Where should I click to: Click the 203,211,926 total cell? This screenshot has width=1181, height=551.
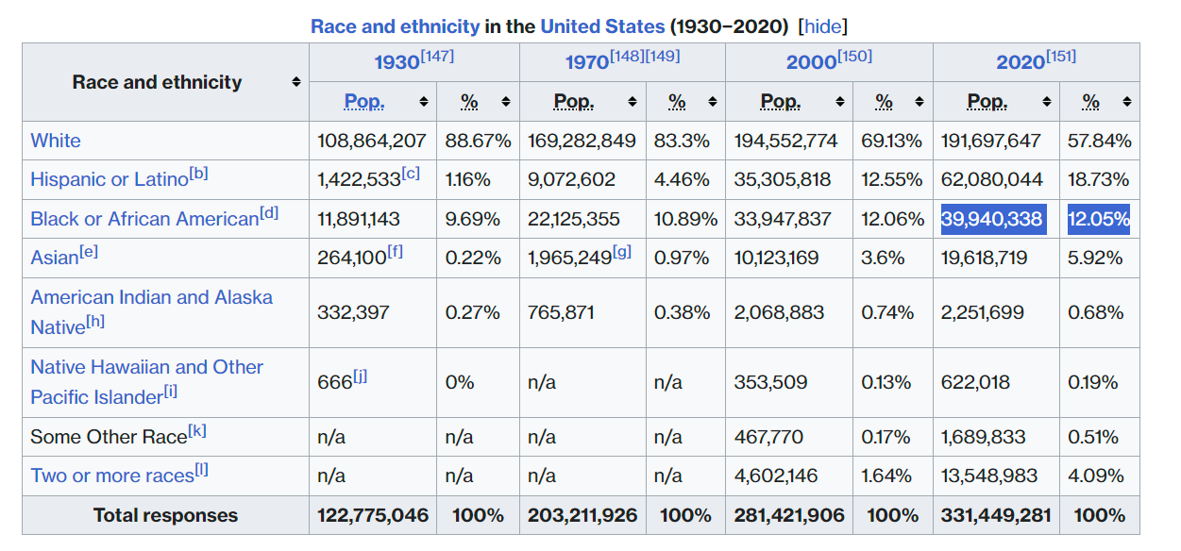(582, 515)
